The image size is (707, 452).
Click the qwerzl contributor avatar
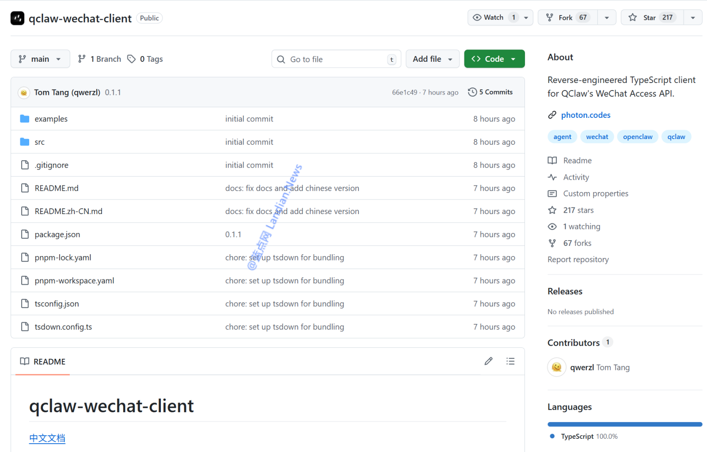pos(557,367)
